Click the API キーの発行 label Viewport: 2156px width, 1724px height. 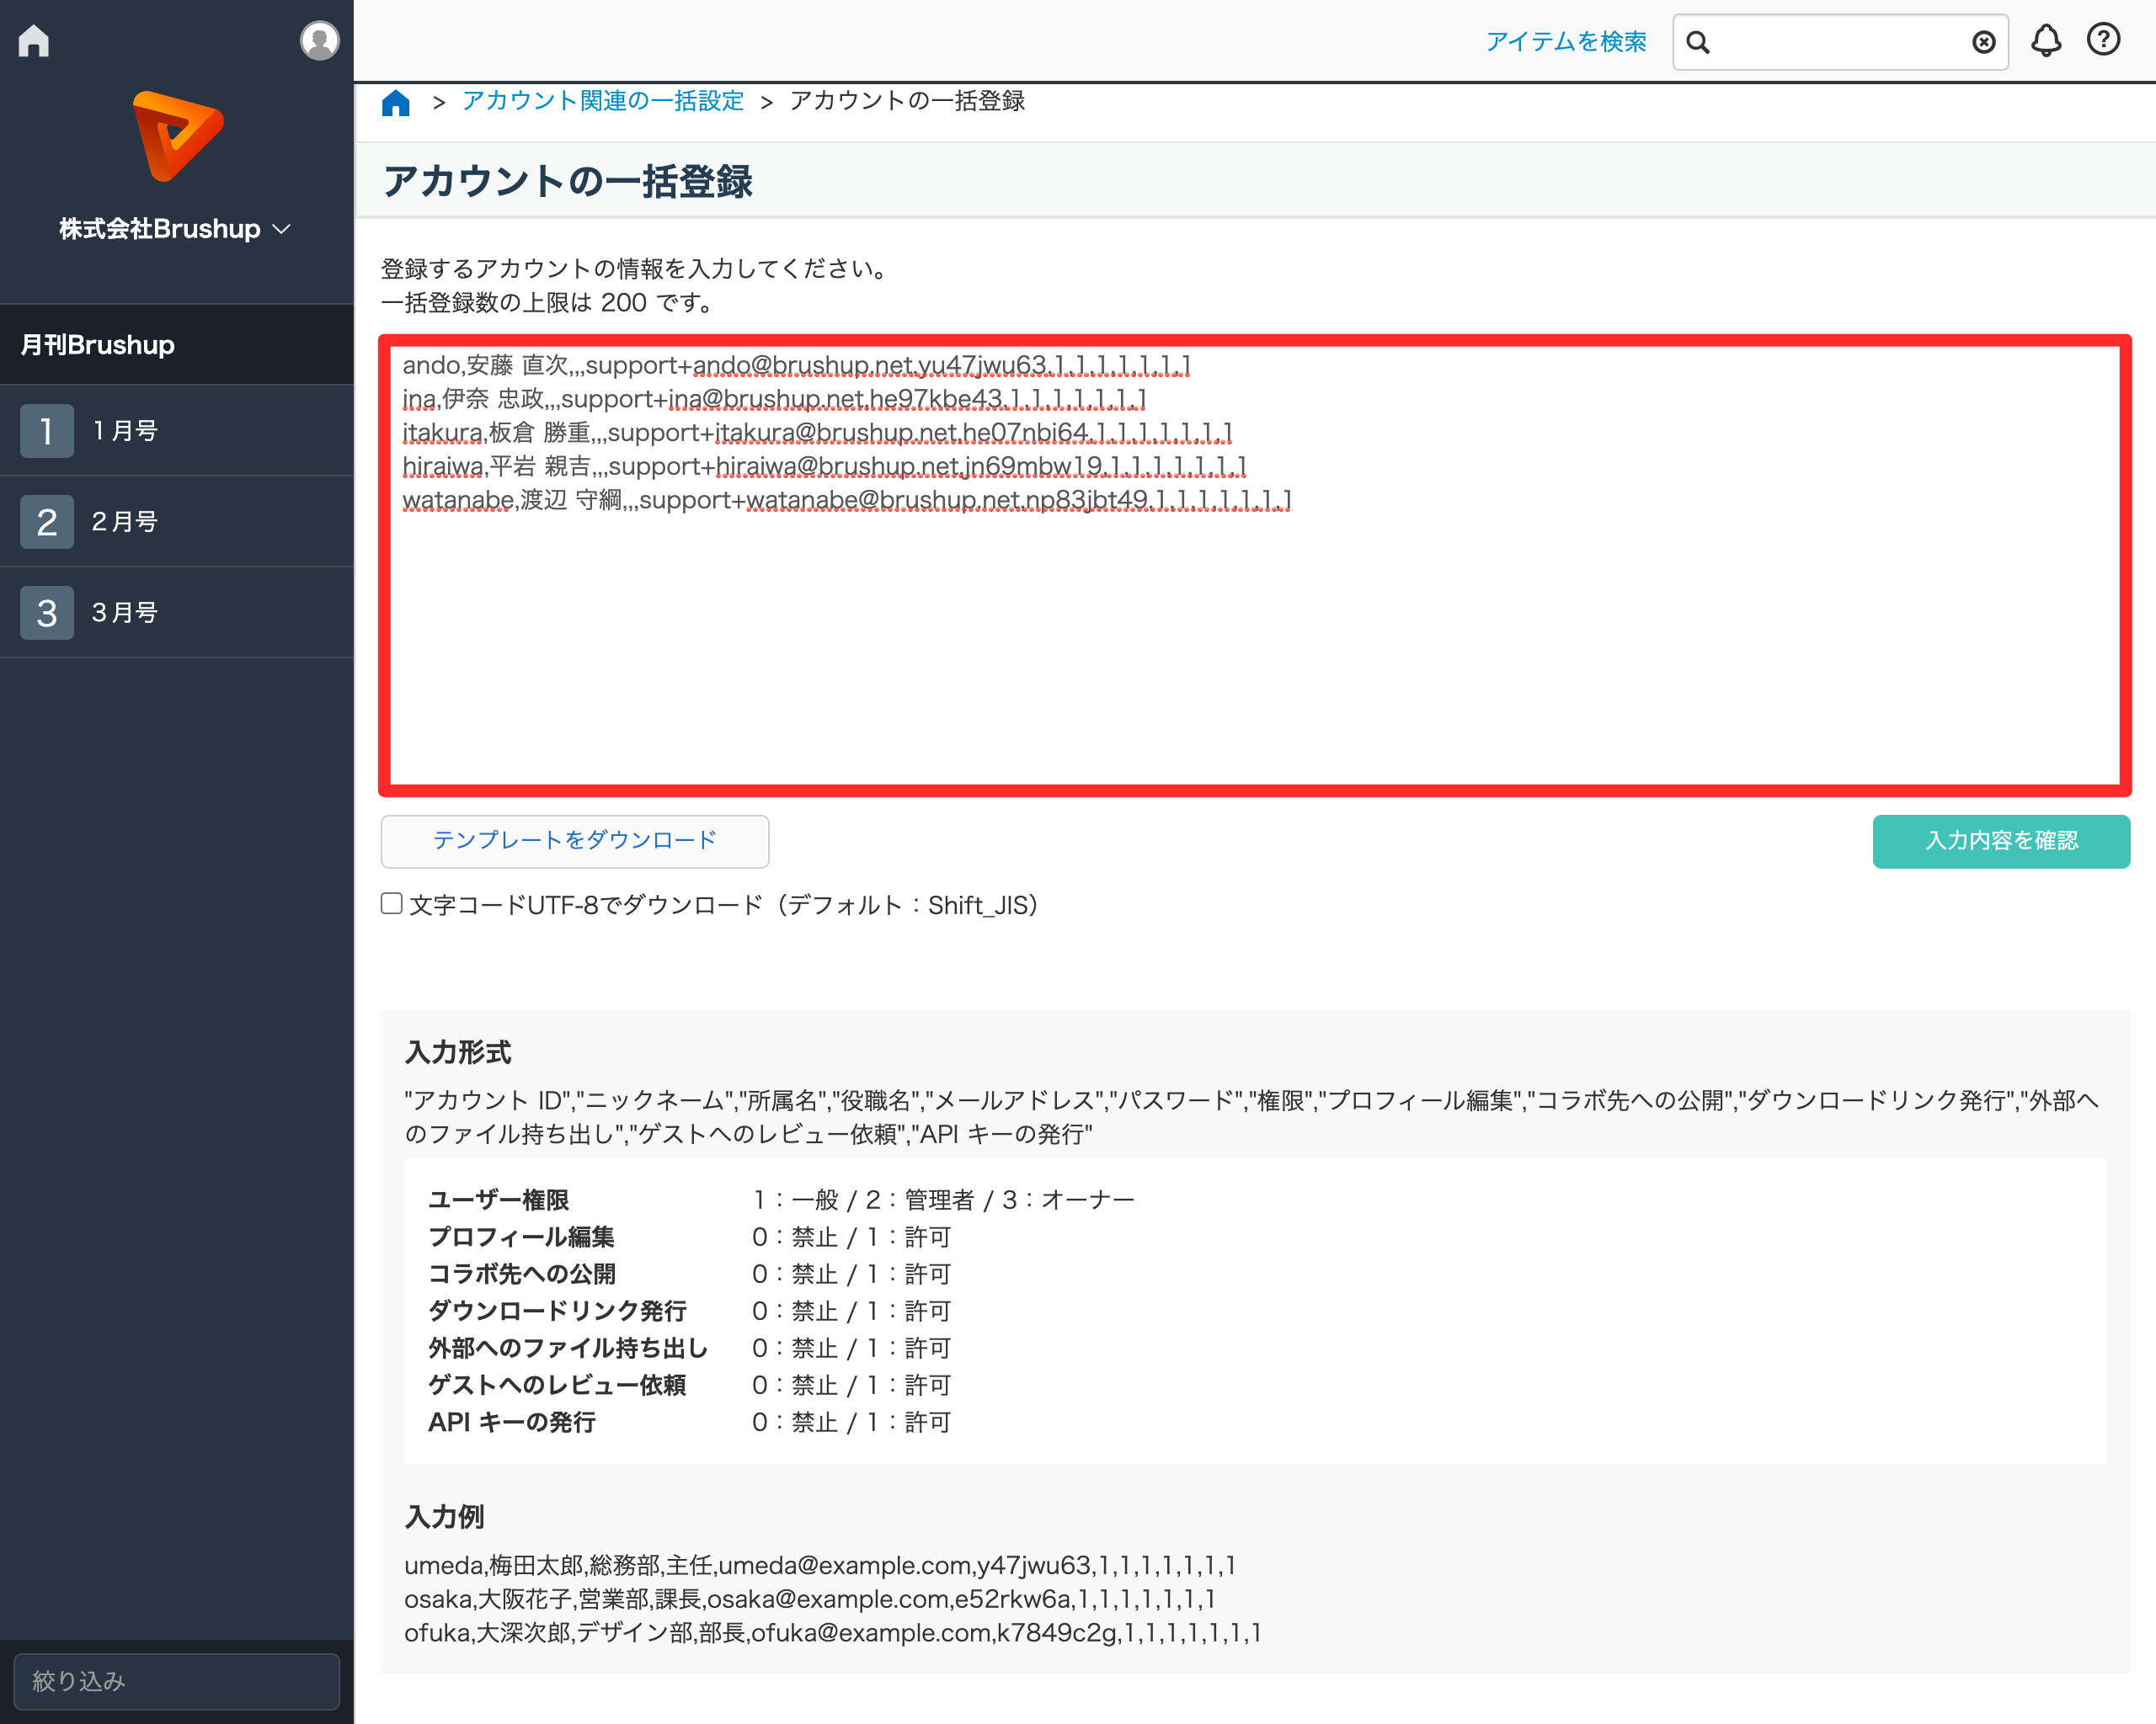[512, 1422]
